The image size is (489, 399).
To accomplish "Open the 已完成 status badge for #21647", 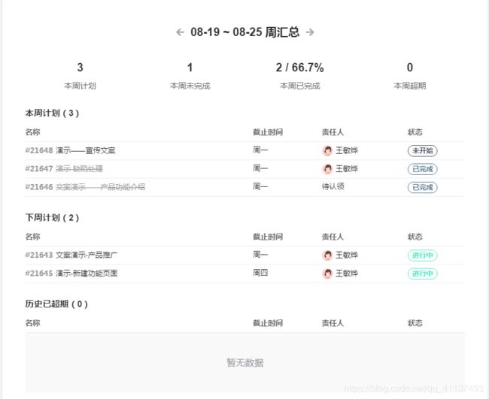I will 423,169.
